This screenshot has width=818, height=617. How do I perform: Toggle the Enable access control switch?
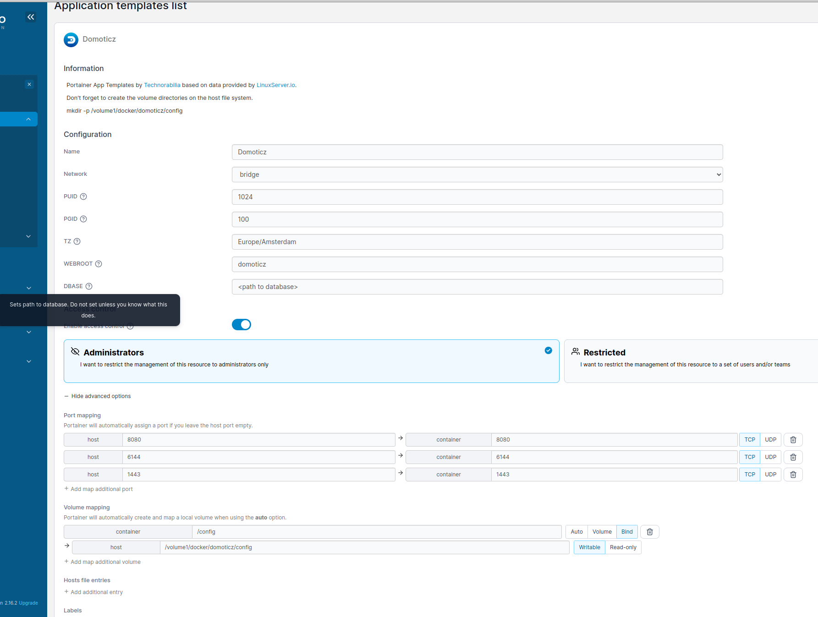pos(242,325)
